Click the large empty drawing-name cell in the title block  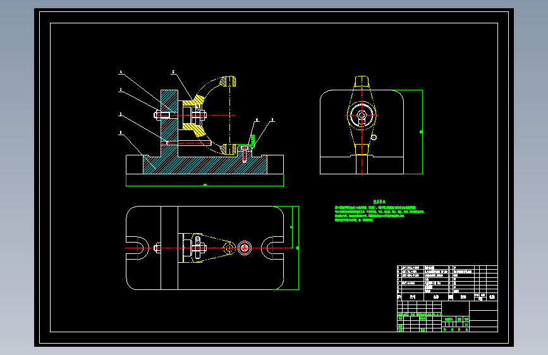point(455,308)
